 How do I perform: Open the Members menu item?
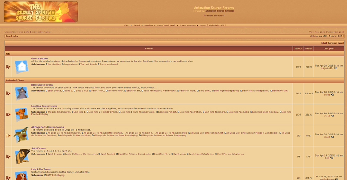click(x=149, y=26)
